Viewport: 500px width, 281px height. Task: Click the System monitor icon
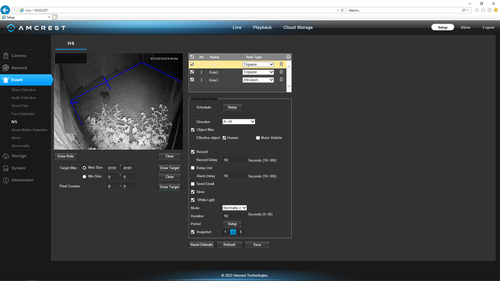coord(6,168)
